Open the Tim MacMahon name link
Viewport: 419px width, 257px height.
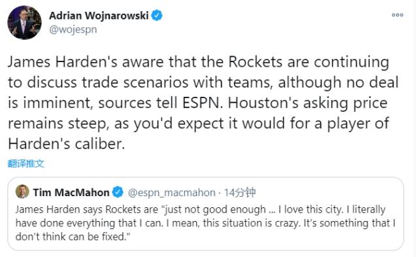coord(71,192)
